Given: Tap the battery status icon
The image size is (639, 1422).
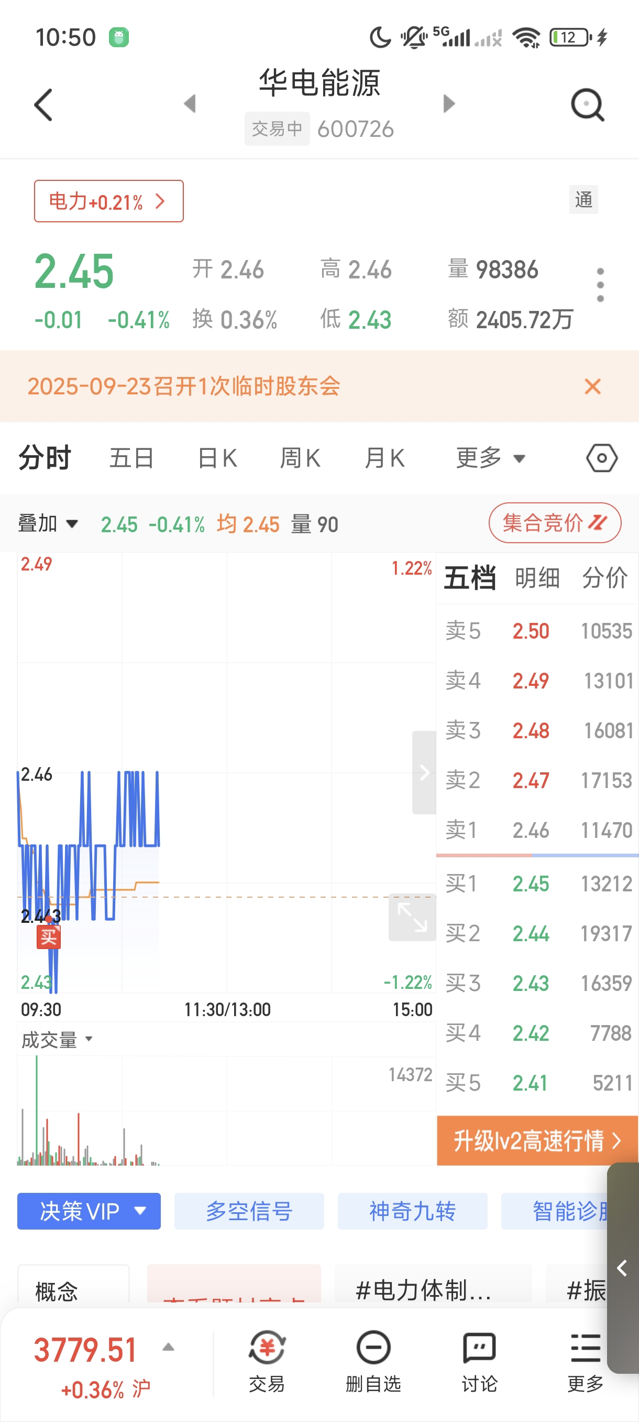Looking at the screenshot, I should click(x=571, y=38).
